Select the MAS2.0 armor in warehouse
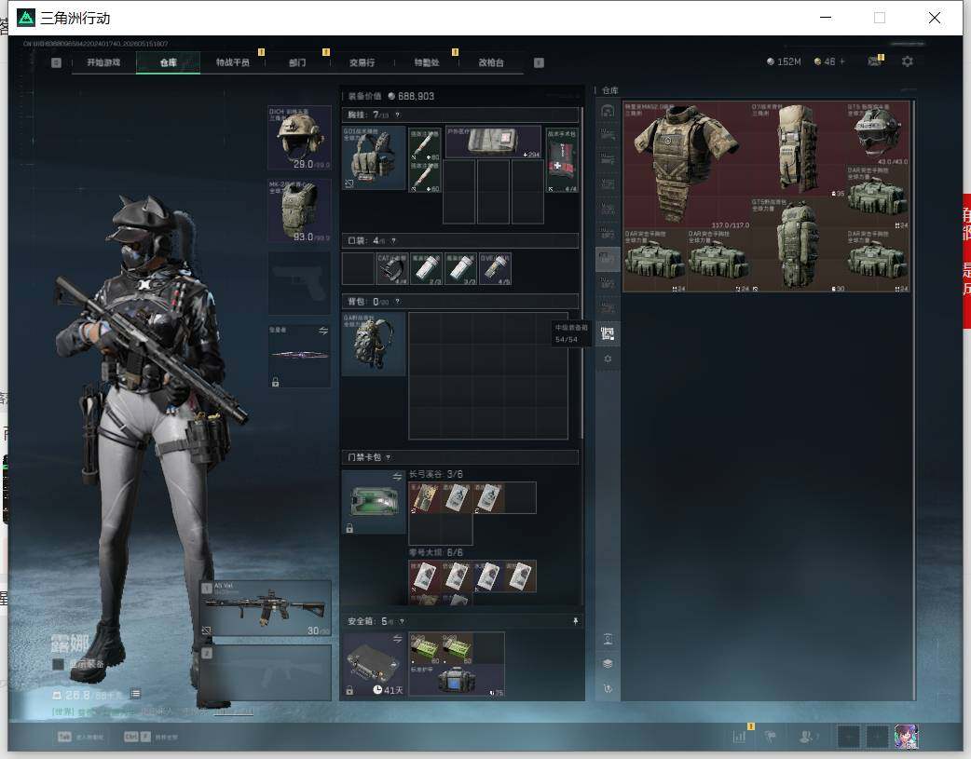Image resolution: width=971 pixels, height=759 pixels. pyautogui.click(x=686, y=165)
